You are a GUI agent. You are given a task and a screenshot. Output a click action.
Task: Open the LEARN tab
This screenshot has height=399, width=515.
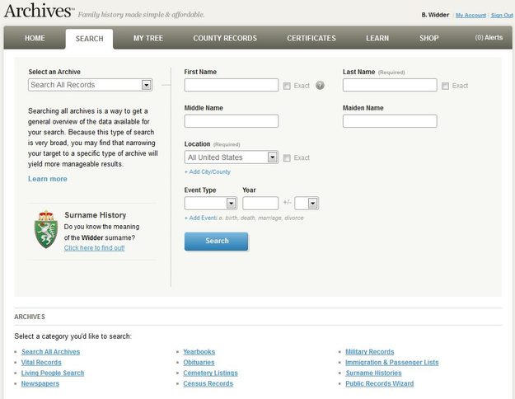point(377,38)
